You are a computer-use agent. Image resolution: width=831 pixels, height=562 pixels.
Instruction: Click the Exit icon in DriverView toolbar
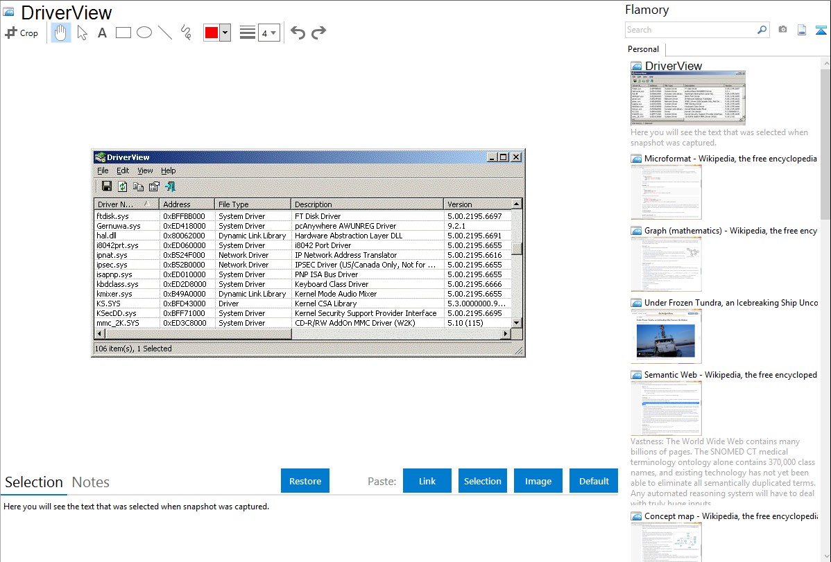(x=170, y=186)
